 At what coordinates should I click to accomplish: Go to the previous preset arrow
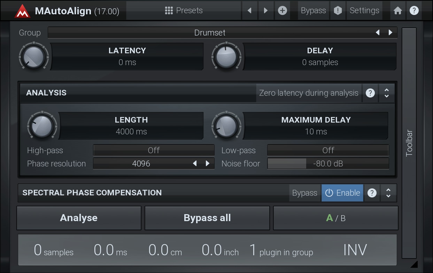pos(249,11)
